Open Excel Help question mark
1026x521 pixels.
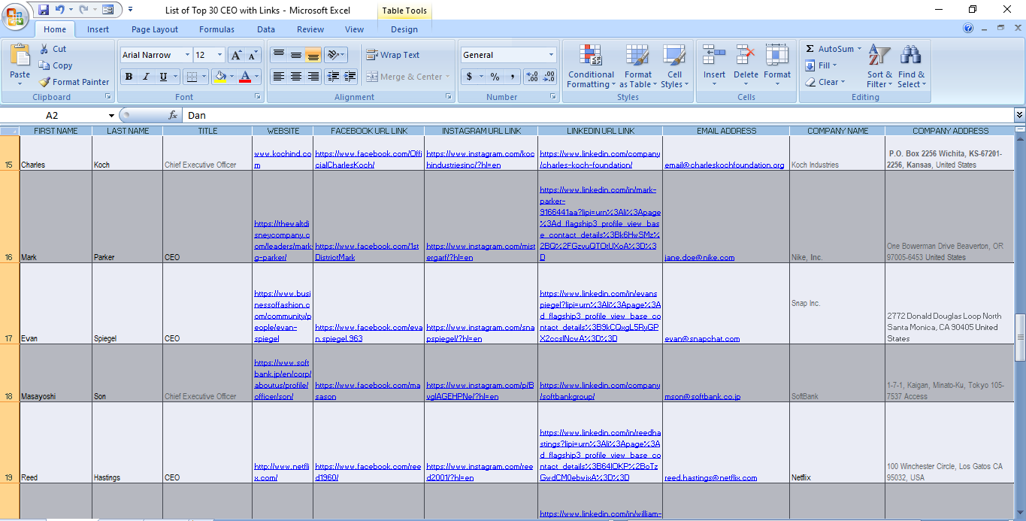[968, 29]
